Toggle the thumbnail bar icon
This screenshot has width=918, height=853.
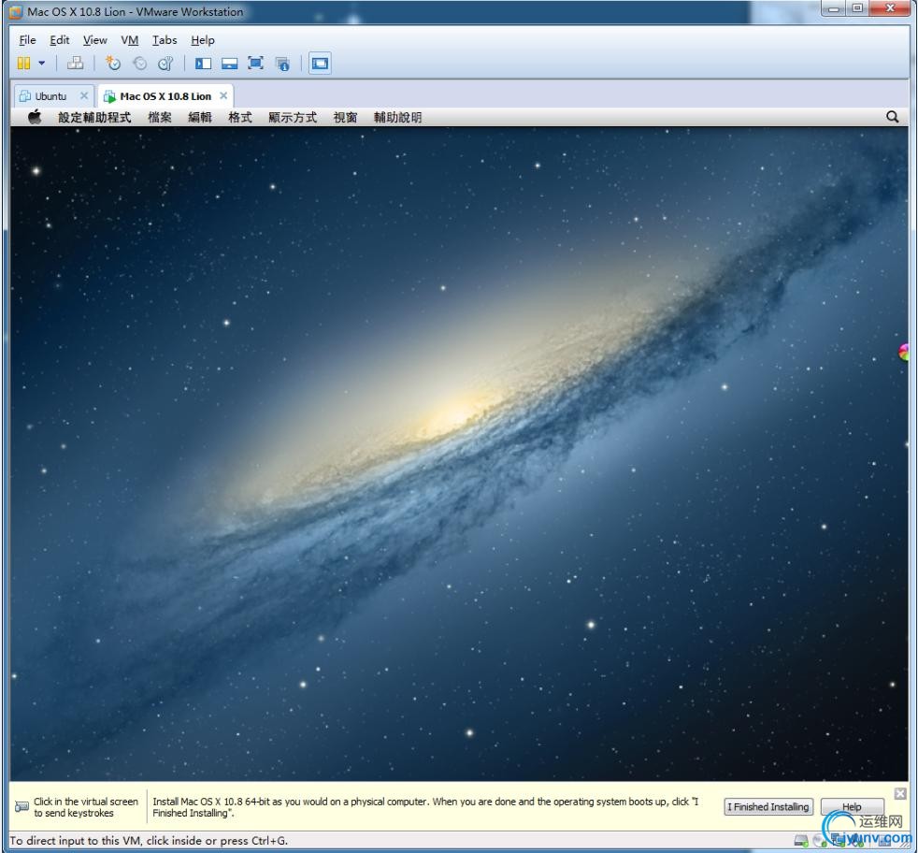tap(230, 64)
